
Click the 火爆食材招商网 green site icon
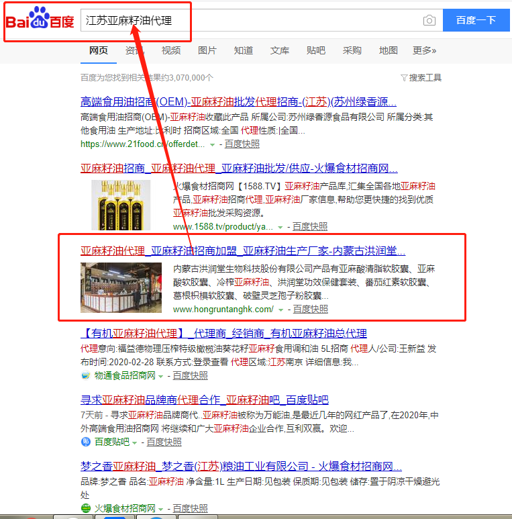tap(85, 508)
